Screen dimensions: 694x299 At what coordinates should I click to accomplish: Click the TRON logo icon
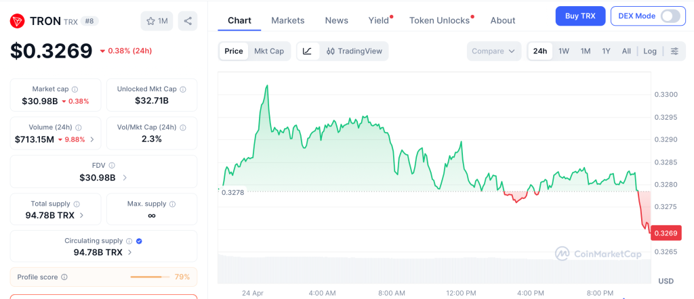tap(18, 21)
